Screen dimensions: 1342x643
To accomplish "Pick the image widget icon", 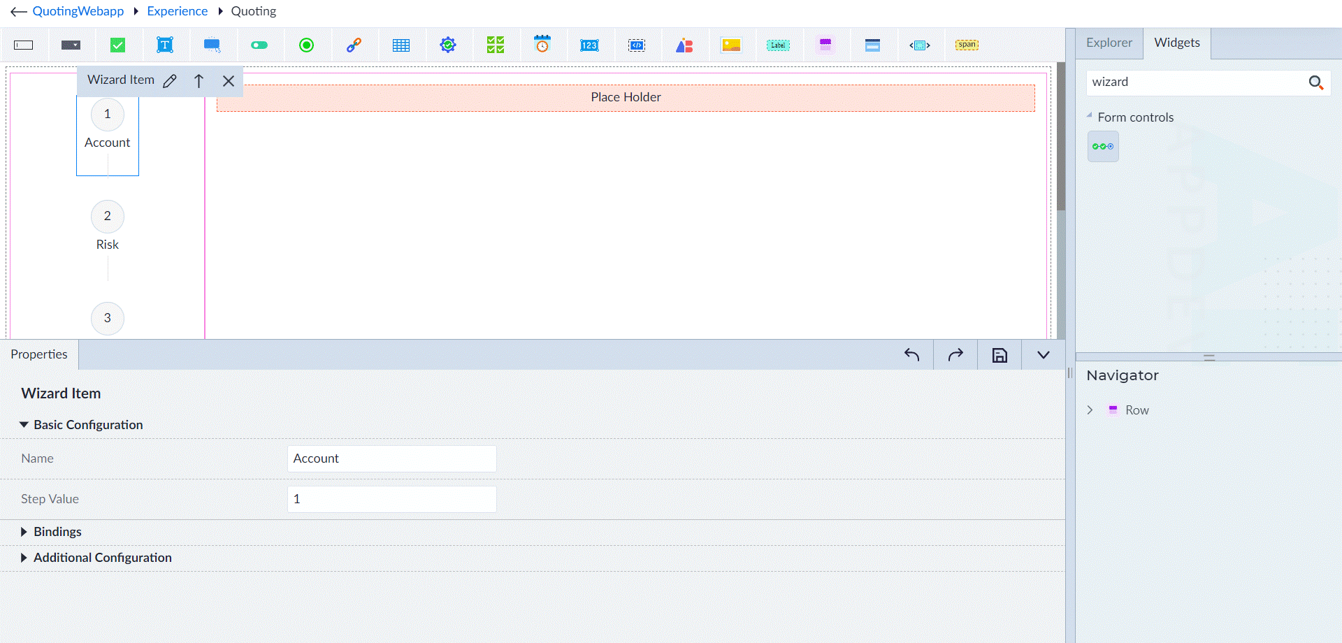I will (x=731, y=45).
